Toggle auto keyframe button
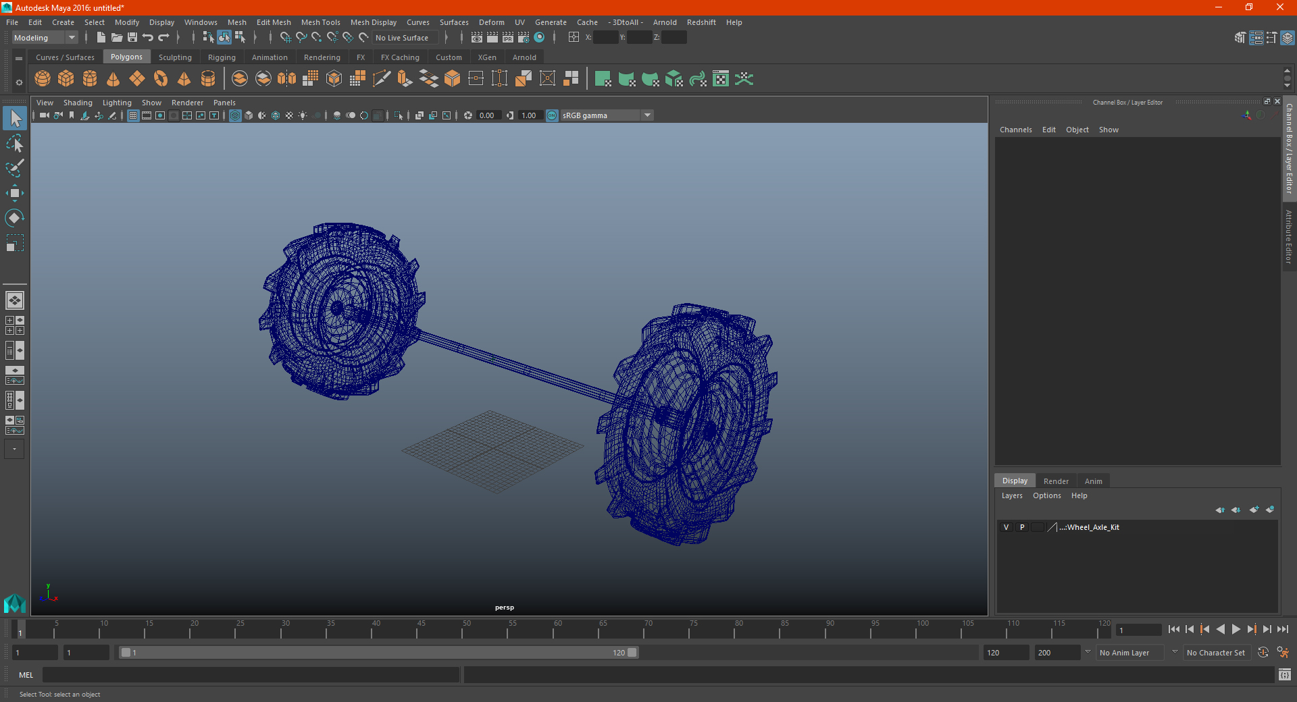This screenshot has width=1297, height=702. tap(1263, 652)
